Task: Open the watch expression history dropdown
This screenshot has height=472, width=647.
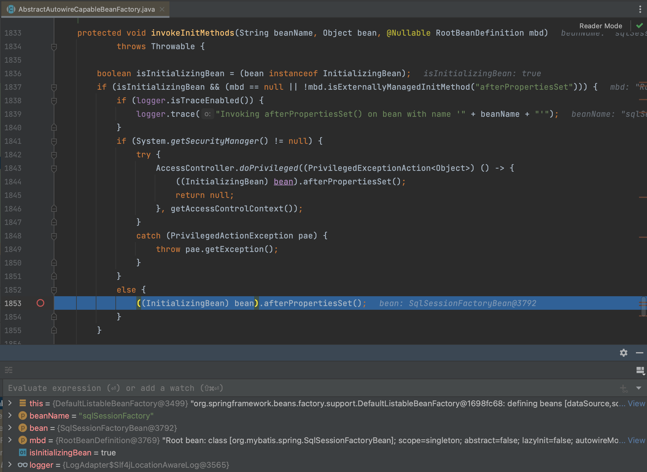Action: pos(639,388)
